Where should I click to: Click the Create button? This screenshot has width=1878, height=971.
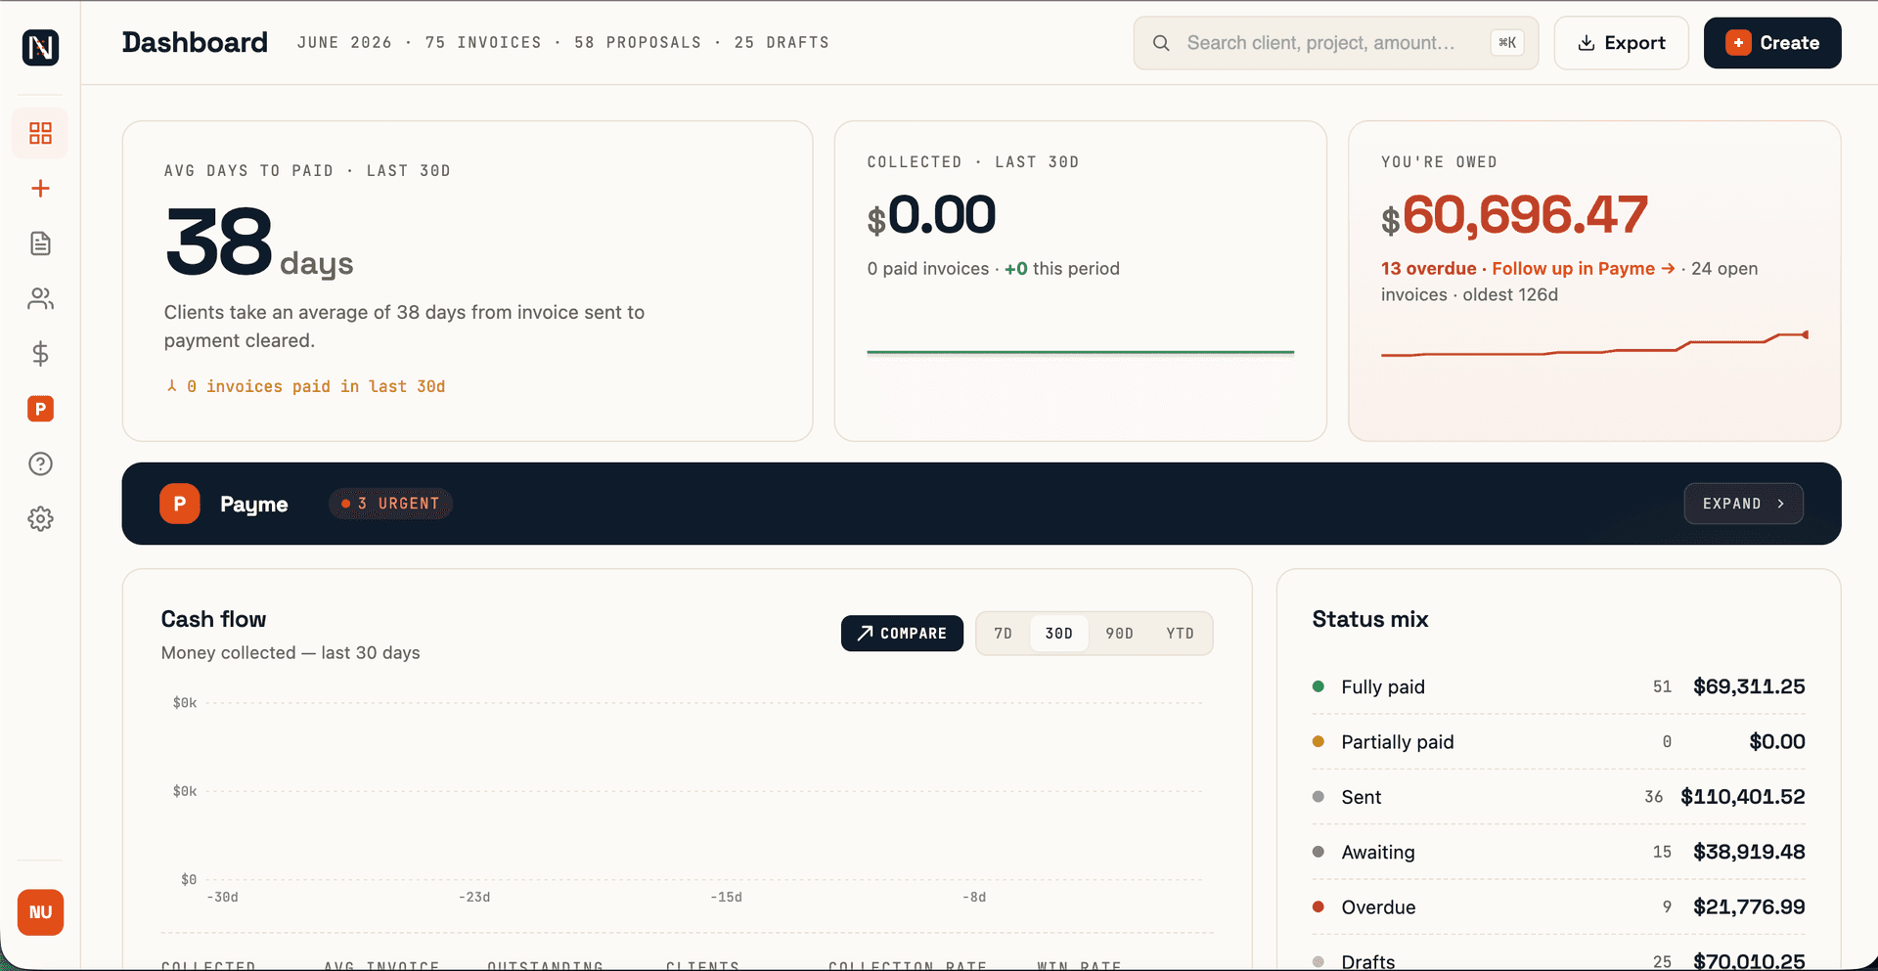coord(1772,43)
